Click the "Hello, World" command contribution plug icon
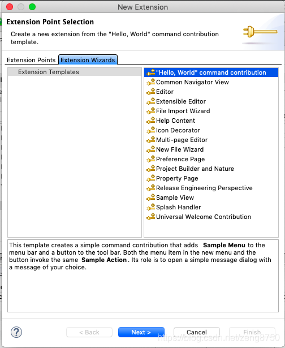The width and height of the screenshot is (285, 348). (x=151, y=72)
